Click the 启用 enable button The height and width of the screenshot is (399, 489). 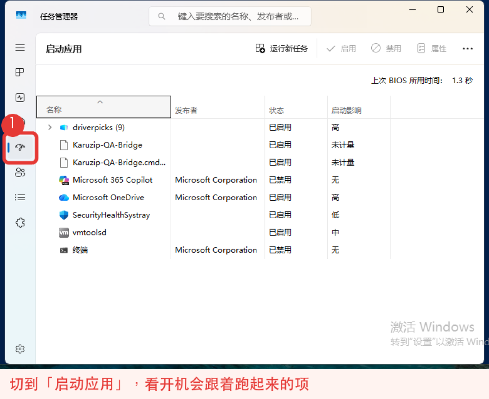(x=341, y=48)
